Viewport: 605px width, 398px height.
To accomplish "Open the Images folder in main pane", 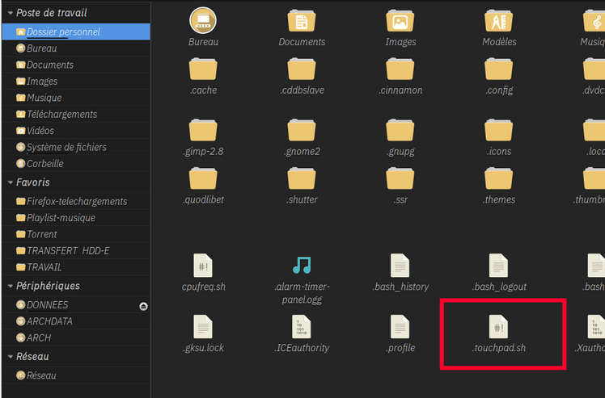I will [x=400, y=22].
